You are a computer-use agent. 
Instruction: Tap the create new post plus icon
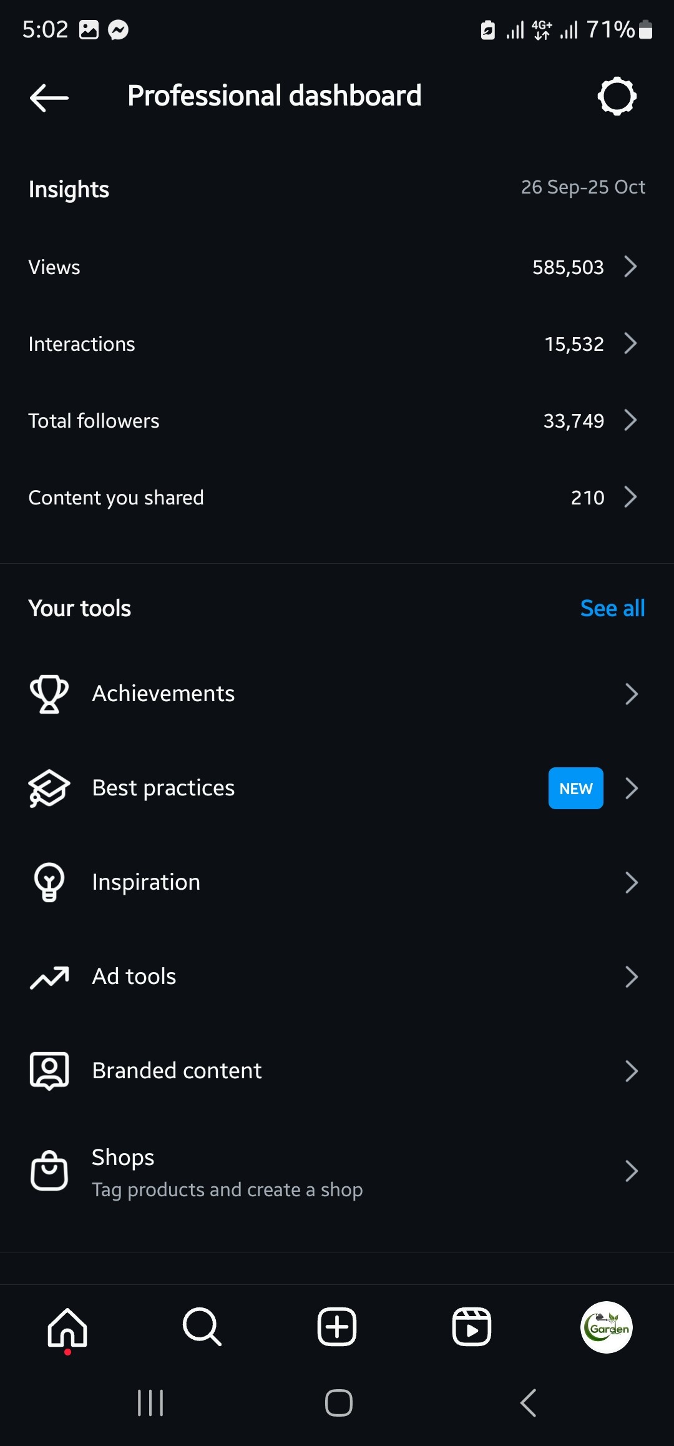337,1327
